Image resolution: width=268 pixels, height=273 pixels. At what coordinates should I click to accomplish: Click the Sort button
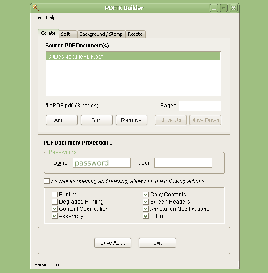[x=96, y=120]
